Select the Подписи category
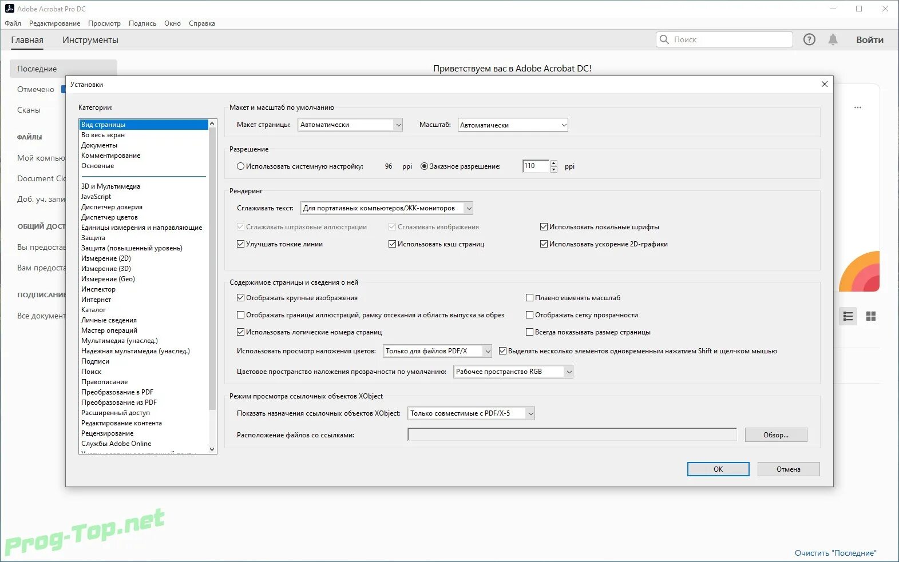Viewport: 899px width, 562px height. [144, 361]
